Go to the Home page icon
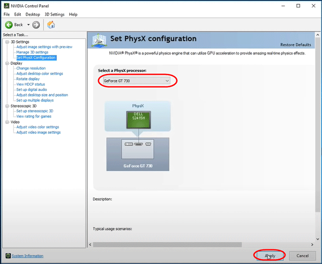Image resolution: width=322 pixels, height=264 pixels. (x=51, y=25)
